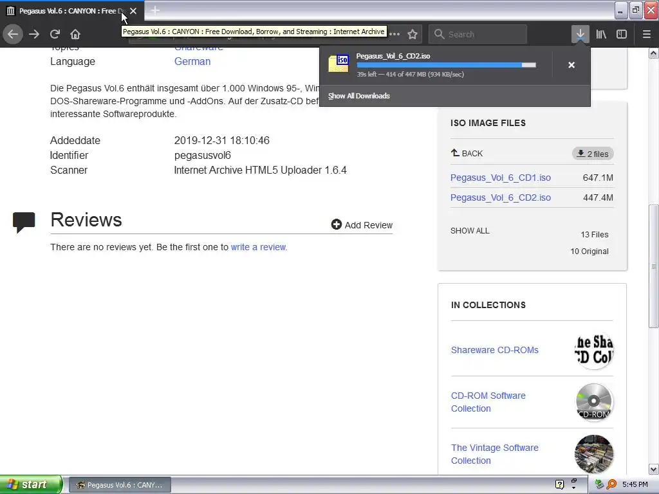Click the Reviews speech bubble icon
Screen dimensions: 659x494
[24, 223]
